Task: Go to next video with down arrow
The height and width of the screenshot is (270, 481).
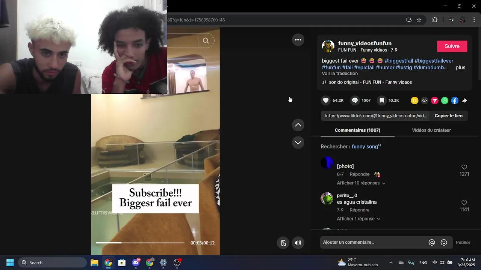Action: click(x=298, y=142)
